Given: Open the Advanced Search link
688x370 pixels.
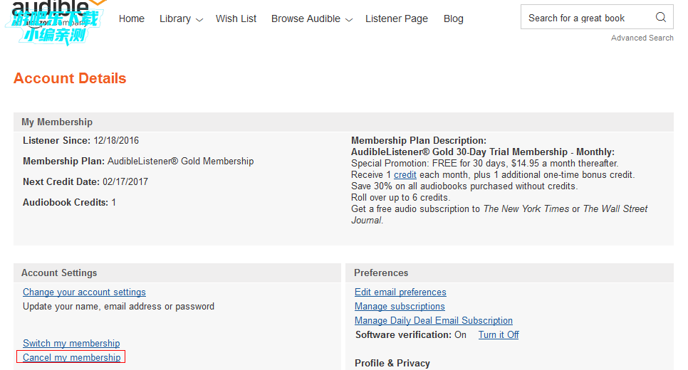Looking at the screenshot, I should pyautogui.click(x=642, y=38).
